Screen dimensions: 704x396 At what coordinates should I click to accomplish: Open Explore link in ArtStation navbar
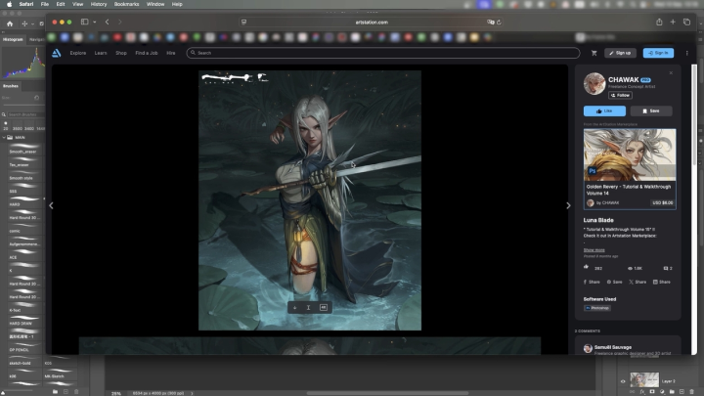point(77,53)
